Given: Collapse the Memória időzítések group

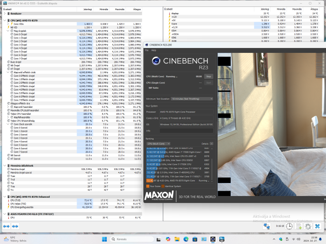Looking at the screenshot, I should 5,166.
